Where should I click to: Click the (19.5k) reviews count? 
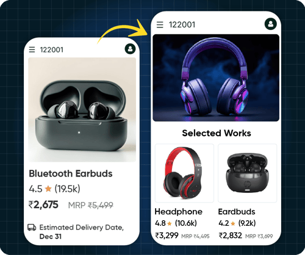(67, 189)
